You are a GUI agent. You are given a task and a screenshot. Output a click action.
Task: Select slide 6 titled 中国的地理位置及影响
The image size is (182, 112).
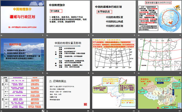click(68, 55)
